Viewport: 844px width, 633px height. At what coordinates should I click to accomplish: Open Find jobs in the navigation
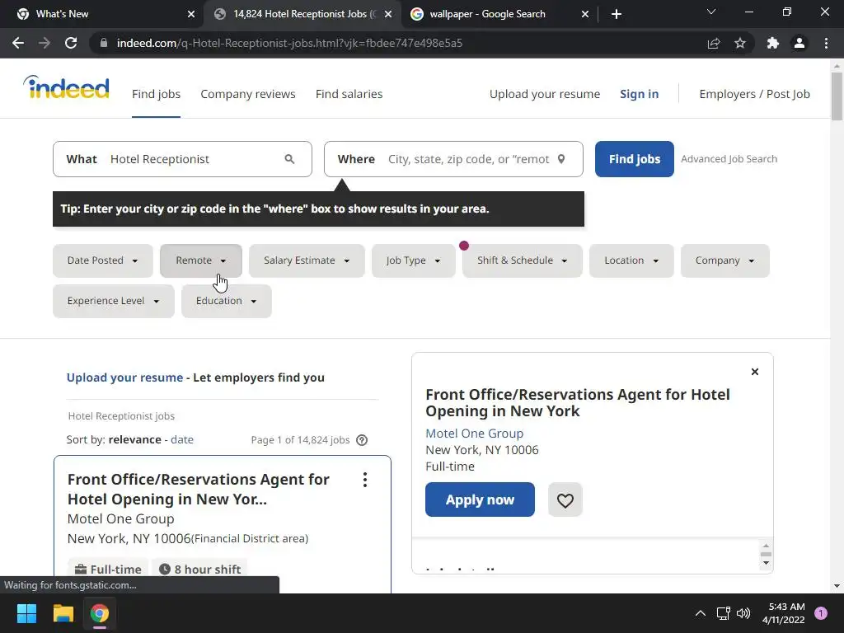point(156,94)
